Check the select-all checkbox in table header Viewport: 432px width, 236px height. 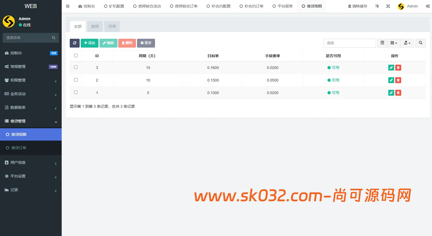click(x=76, y=56)
